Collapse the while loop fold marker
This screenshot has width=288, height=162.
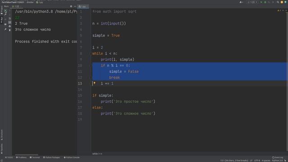[x=91, y=54]
